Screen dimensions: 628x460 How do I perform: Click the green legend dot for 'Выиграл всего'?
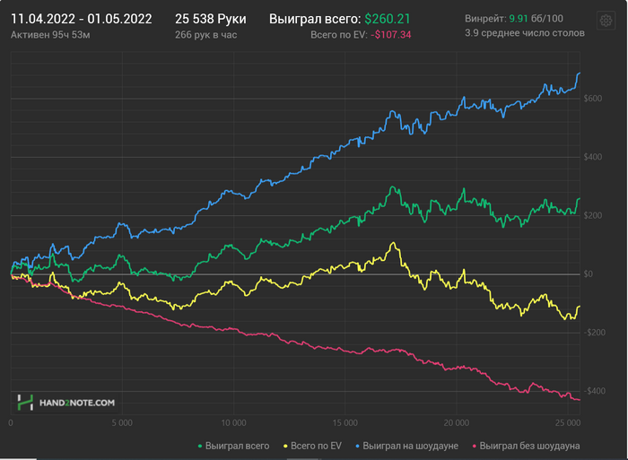(x=200, y=447)
